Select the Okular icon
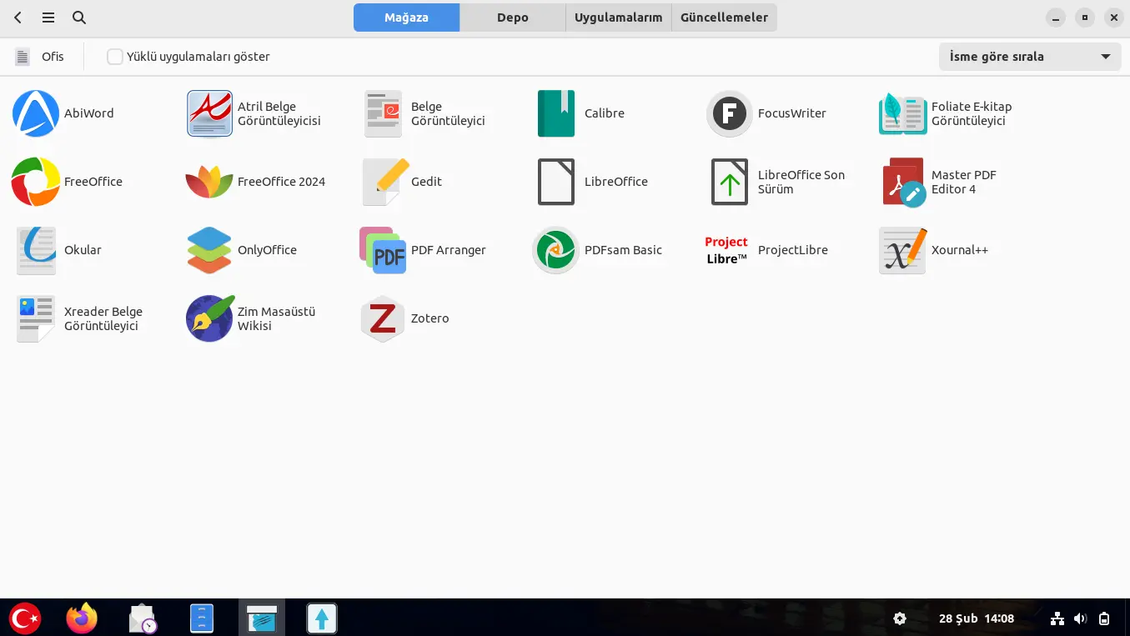Viewport: 1130px width, 636px height. pyautogui.click(x=36, y=250)
